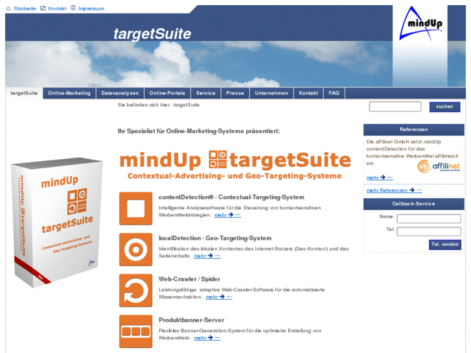
Task: Open the Datenanalysen menu tab
Action: pos(120,93)
